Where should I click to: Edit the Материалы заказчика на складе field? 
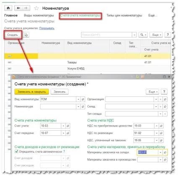click(148, 152)
